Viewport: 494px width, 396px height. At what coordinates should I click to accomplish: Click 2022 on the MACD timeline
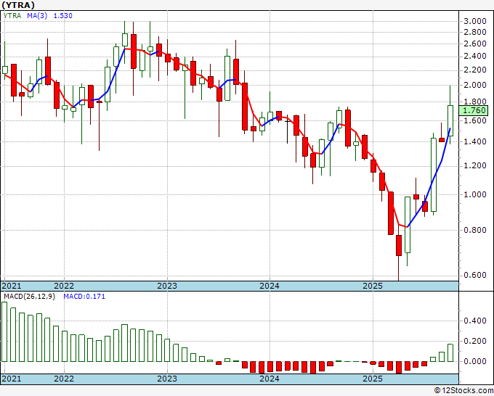point(64,379)
